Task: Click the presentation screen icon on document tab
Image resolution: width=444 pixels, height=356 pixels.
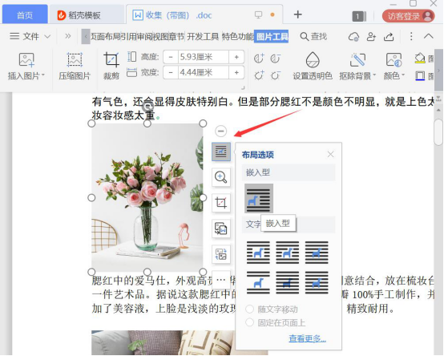Action: click(x=258, y=14)
